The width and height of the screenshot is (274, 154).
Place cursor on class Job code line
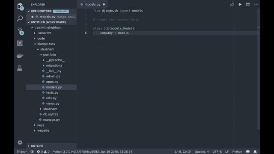click(114, 29)
